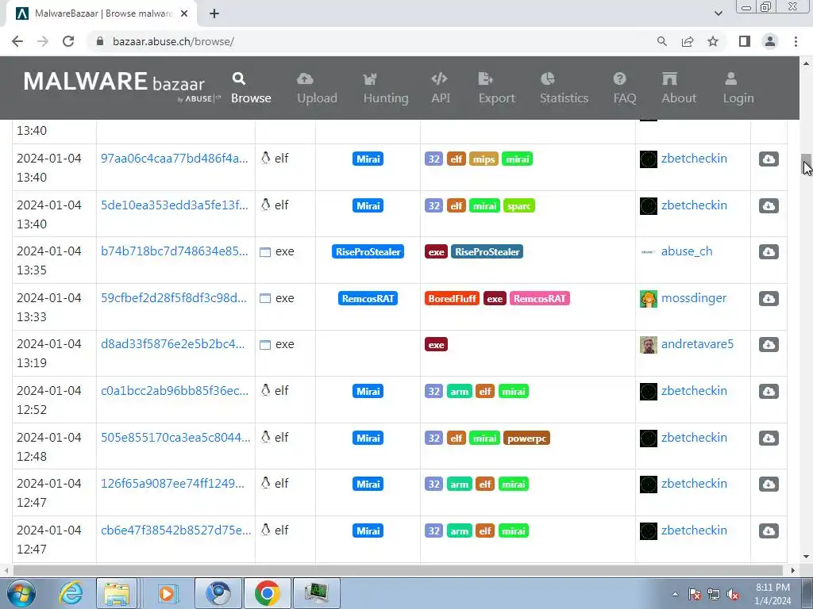Select the sparc tag
The image size is (813, 609).
(519, 205)
